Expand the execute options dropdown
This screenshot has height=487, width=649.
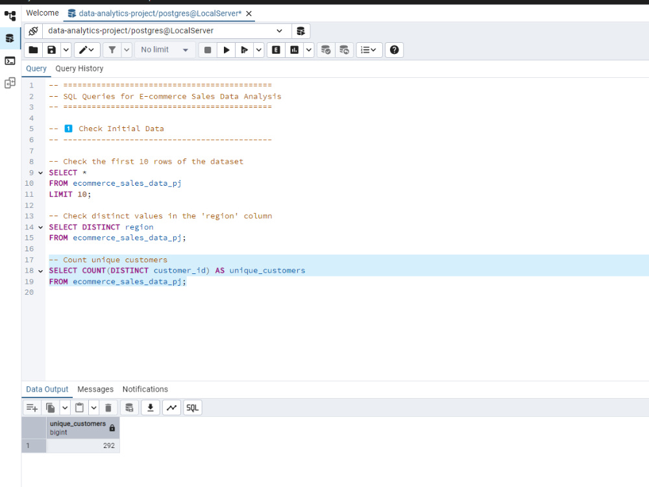click(x=259, y=50)
